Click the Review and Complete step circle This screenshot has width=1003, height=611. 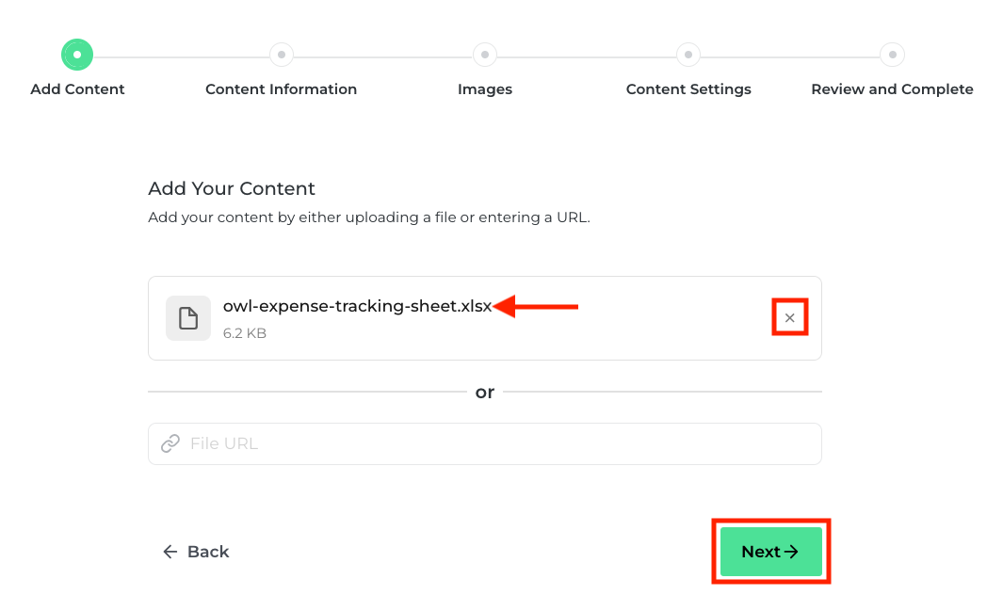892,55
